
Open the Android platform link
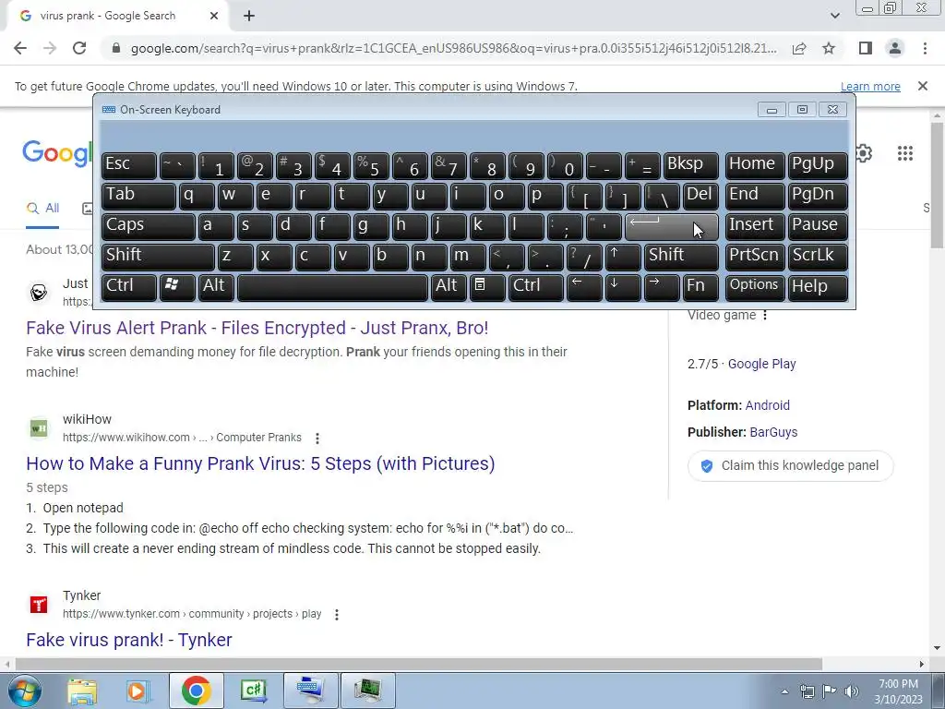click(767, 405)
